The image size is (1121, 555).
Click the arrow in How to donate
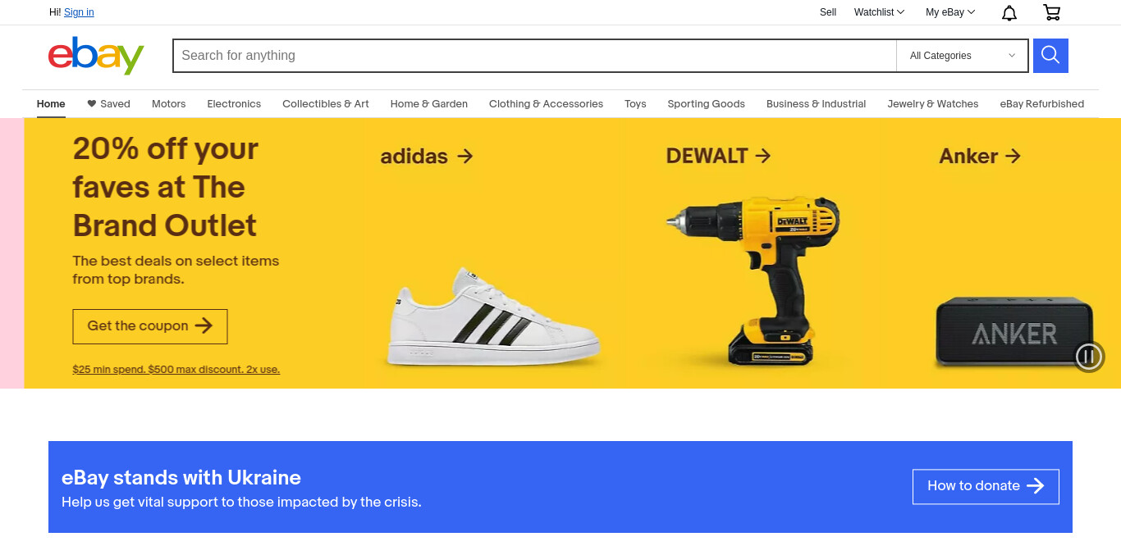point(1036,486)
